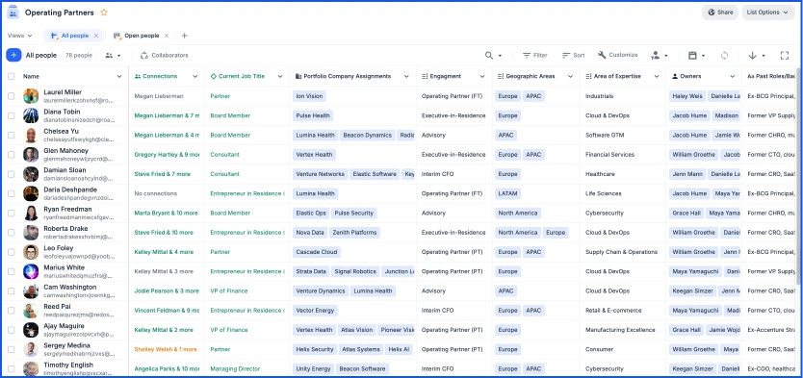Click the Pulse Health company tag
Viewport: 803px width, 378px height.
click(x=313, y=115)
